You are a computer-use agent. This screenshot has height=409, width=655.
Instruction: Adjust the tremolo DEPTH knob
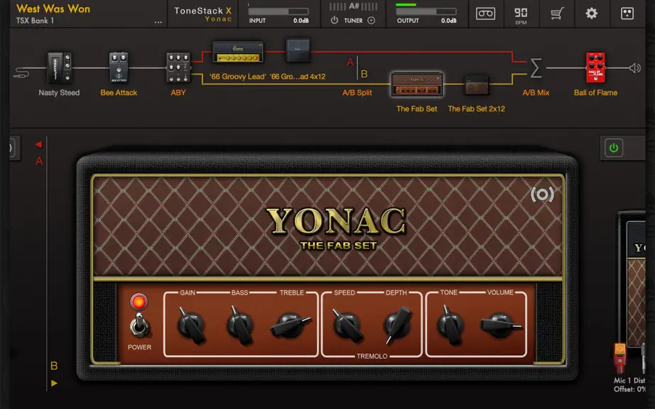(x=398, y=325)
